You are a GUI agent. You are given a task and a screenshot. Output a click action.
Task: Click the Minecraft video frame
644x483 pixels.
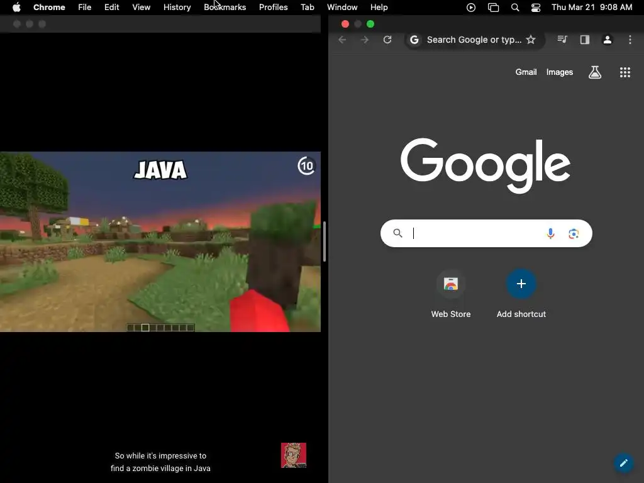point(160,241)
